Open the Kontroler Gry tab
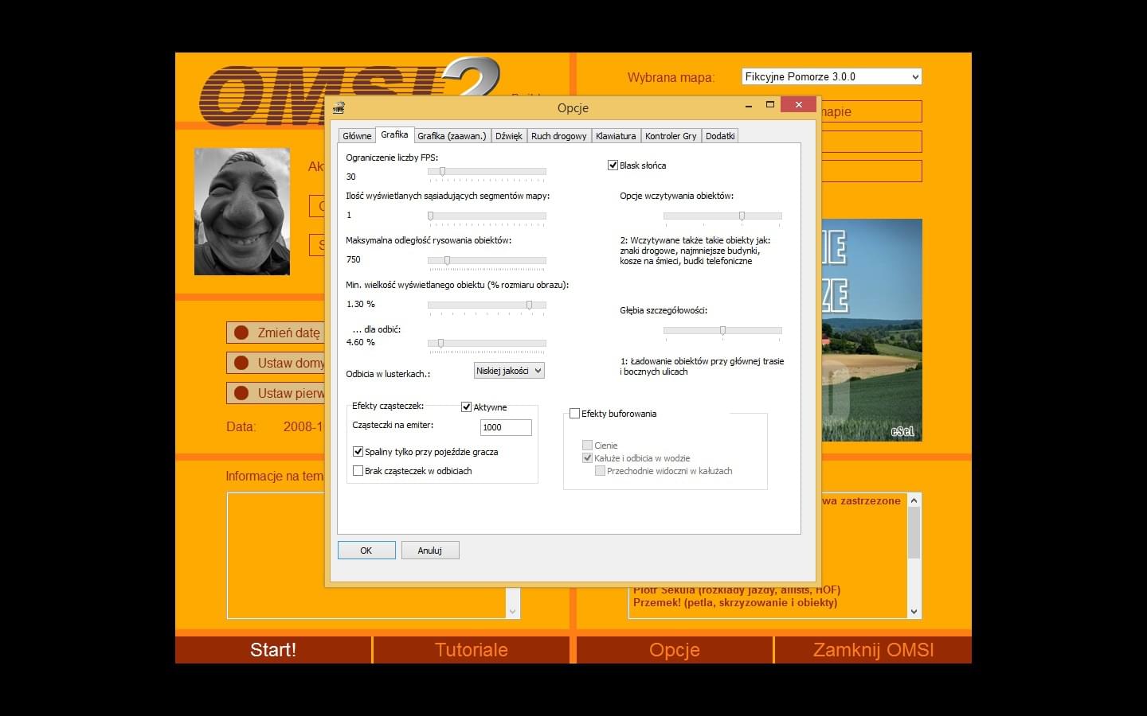This screenshot has width=1147, height=716. [671, 136]
